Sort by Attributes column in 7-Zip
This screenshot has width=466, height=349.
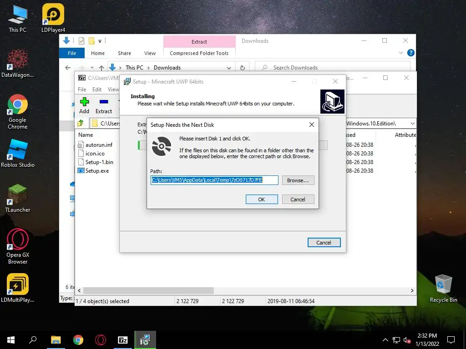(405, 135)
